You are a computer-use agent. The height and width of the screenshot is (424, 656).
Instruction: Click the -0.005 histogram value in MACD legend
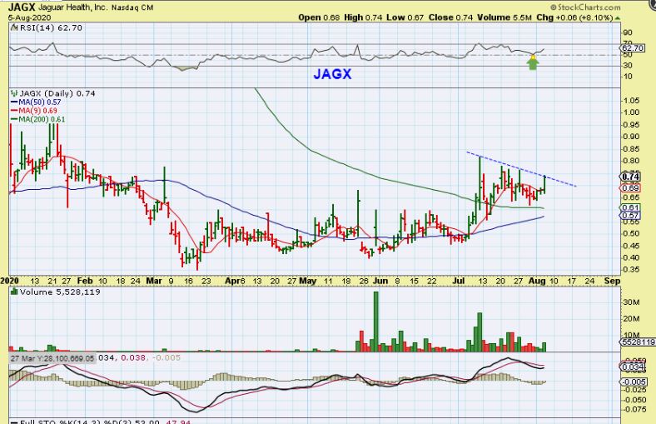coord(166,358)
